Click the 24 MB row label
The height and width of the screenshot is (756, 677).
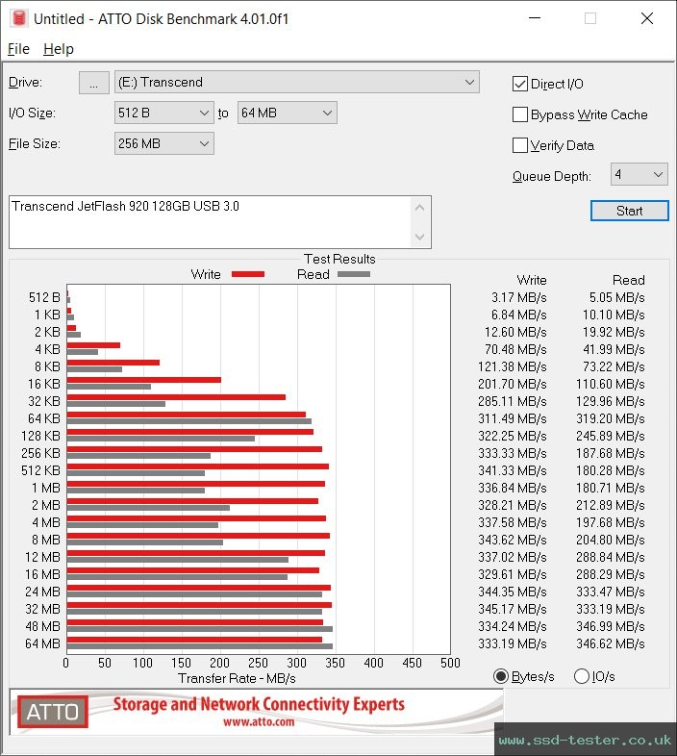pyautogui.click(x=42, y=592)
